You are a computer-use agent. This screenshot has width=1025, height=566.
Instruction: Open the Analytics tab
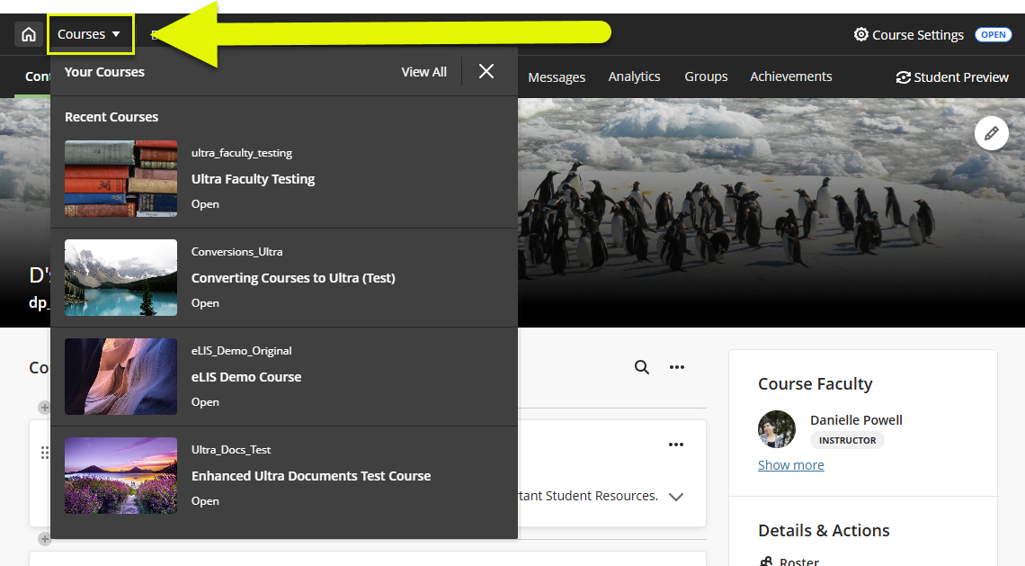coord(634,76)
